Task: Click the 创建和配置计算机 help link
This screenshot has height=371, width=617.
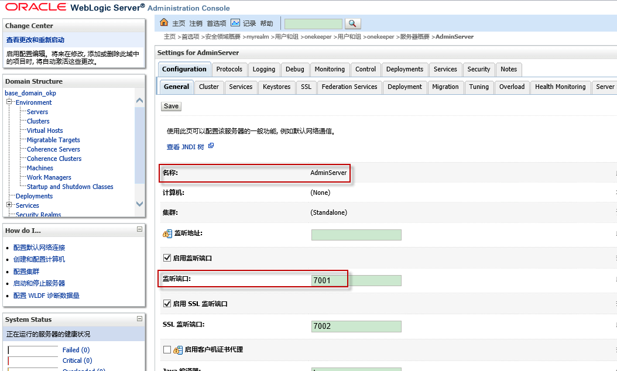Action: [39, 259]
